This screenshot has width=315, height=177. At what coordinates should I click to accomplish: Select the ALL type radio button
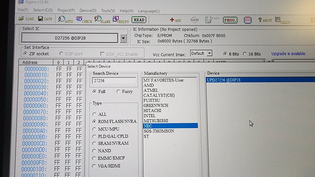pos(94,114)
